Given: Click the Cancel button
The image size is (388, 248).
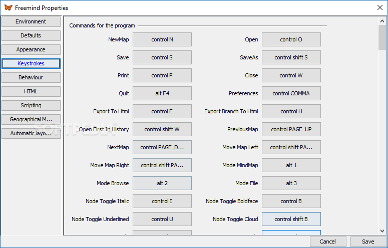Looking at the screenshot, I should coord(328,242).
